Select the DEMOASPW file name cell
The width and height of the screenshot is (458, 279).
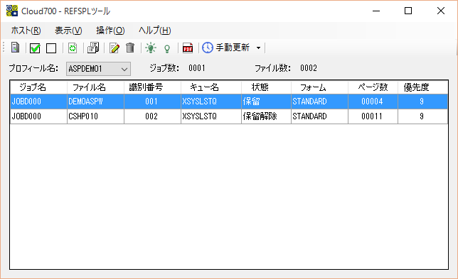[x=95, y=102]
